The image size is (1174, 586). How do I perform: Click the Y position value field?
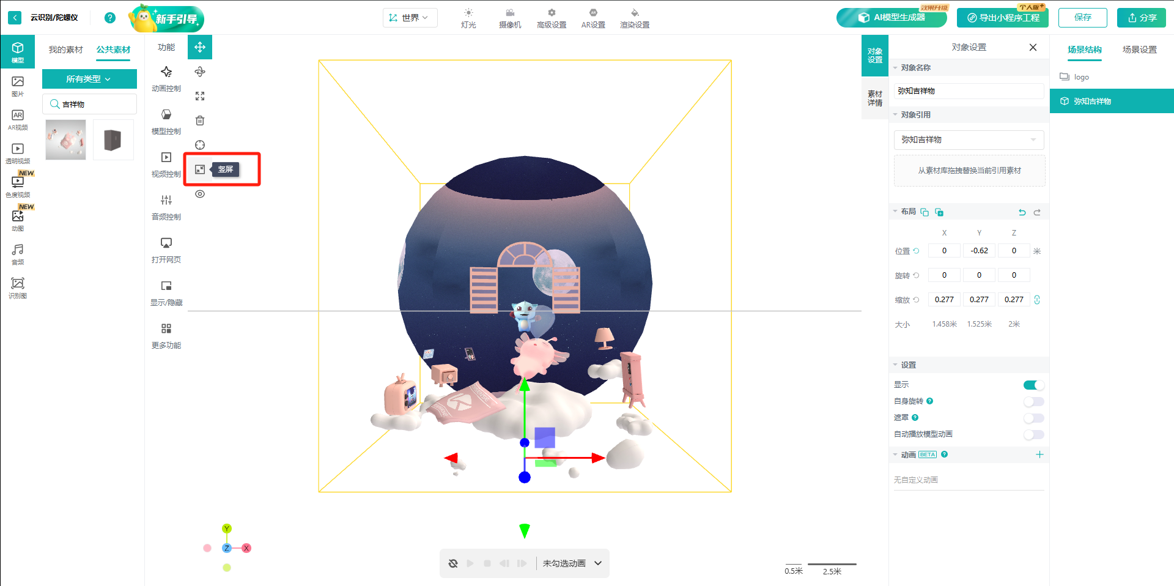tap(979, 250)
